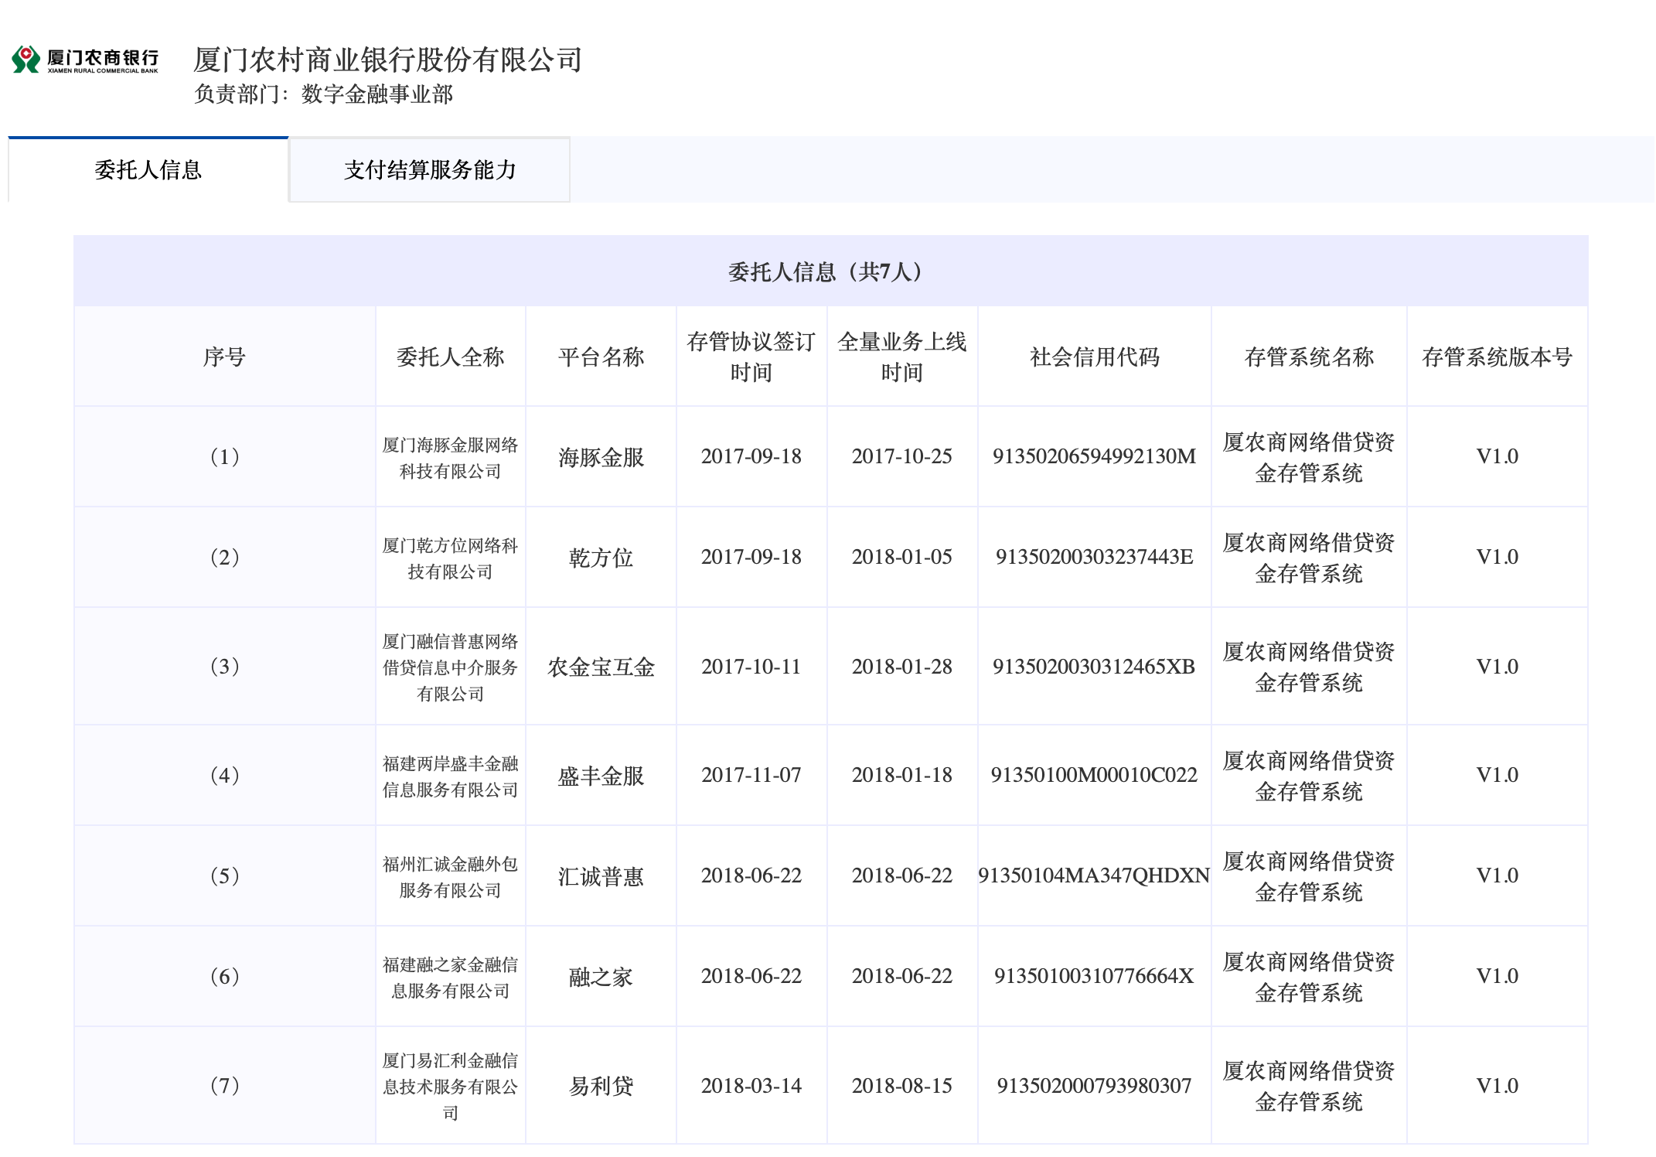Image resolution: width=1656 pixels, height=1157 pixels.
Task: Click the 2018-08-15 launch date
Action: pyautogui.click(x=902, y=1086)
